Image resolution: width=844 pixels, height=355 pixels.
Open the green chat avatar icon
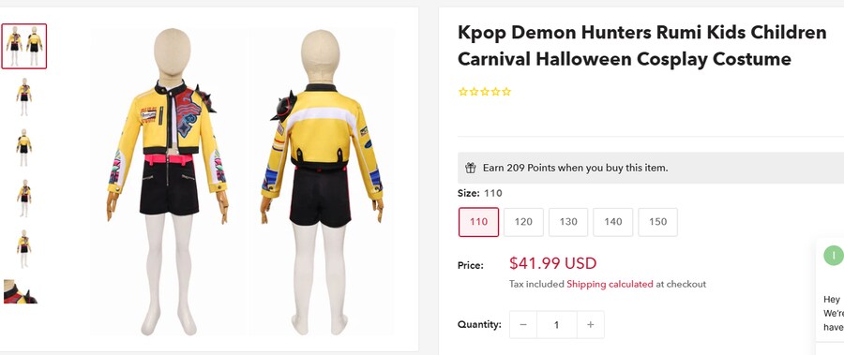(834, 255)
